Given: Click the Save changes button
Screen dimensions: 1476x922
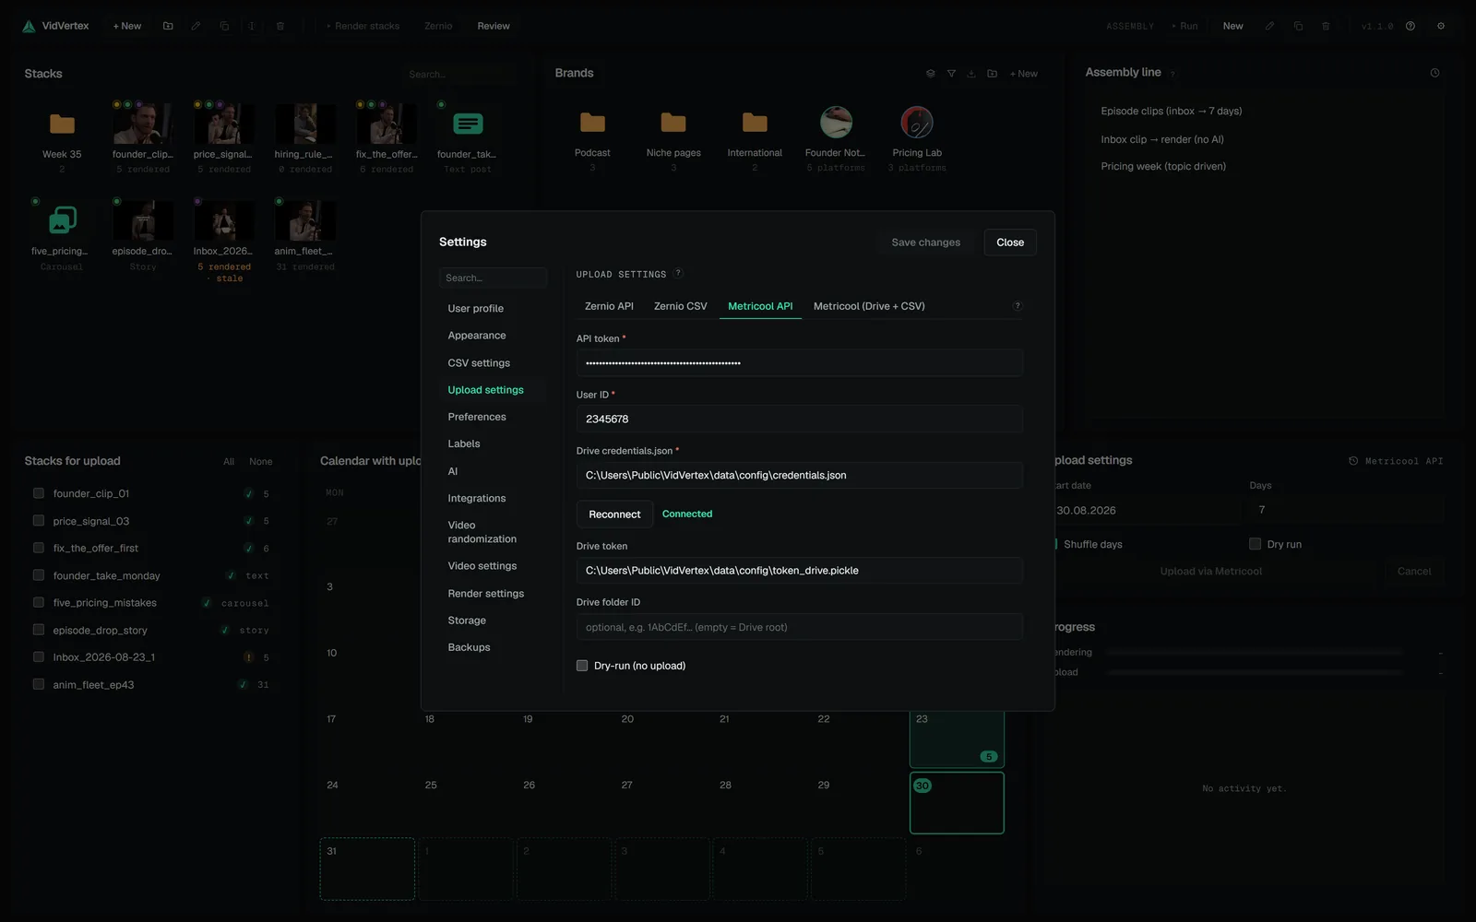Looking at the screenshot, I should (926, 242).
